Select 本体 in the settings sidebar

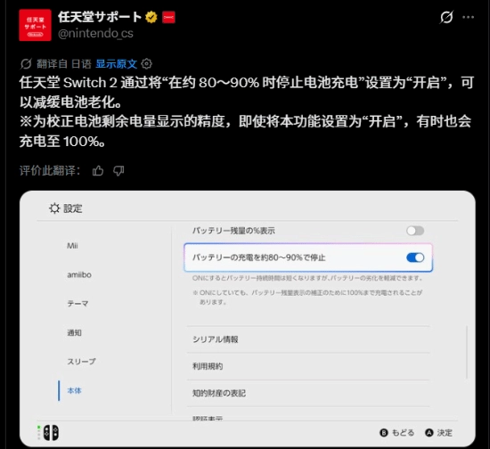tap(74, 390)
